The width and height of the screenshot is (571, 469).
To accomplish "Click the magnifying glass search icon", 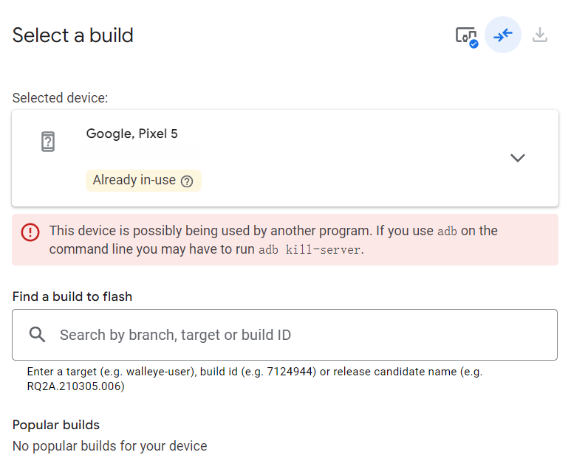I will pyautogui.click(x=38, y=335).
